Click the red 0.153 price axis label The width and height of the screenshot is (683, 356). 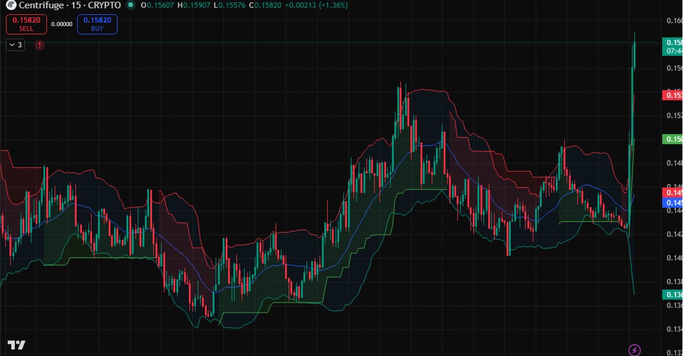(x=673, y=95)
